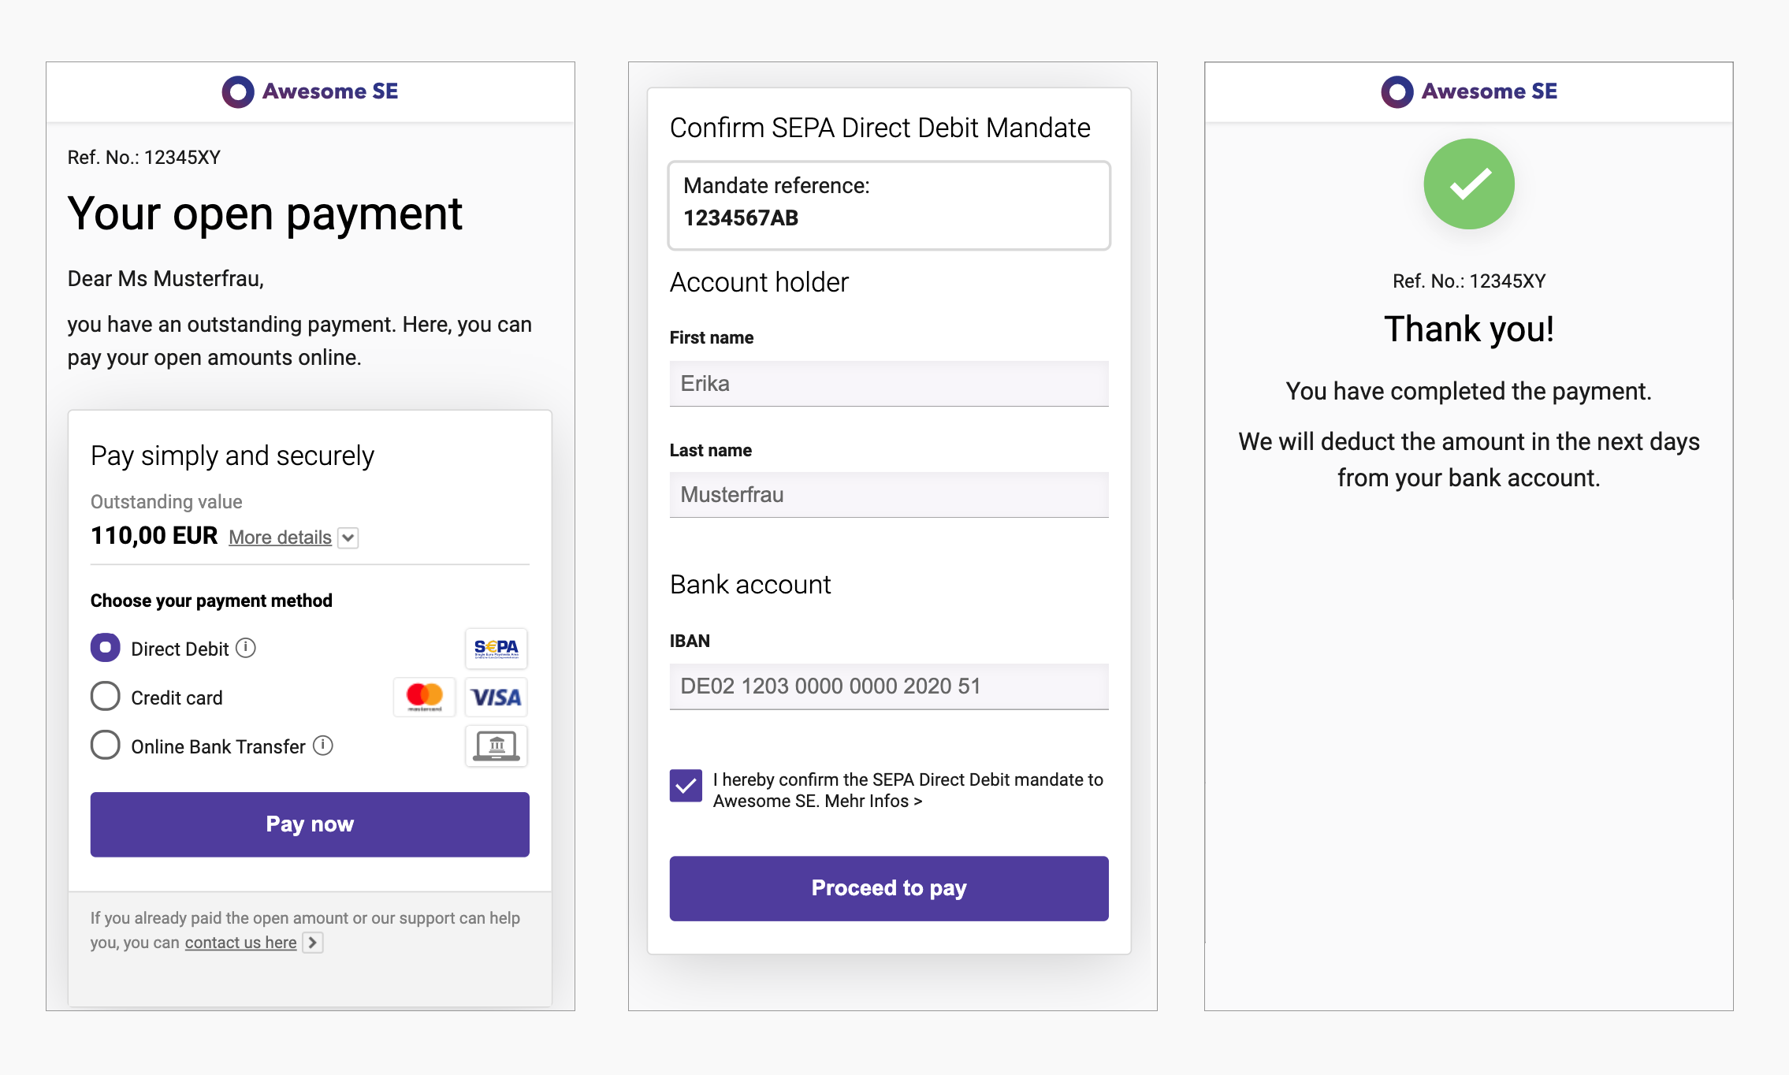Click the SEPA logo icon

pyautogui.click(x=496, y=648)
